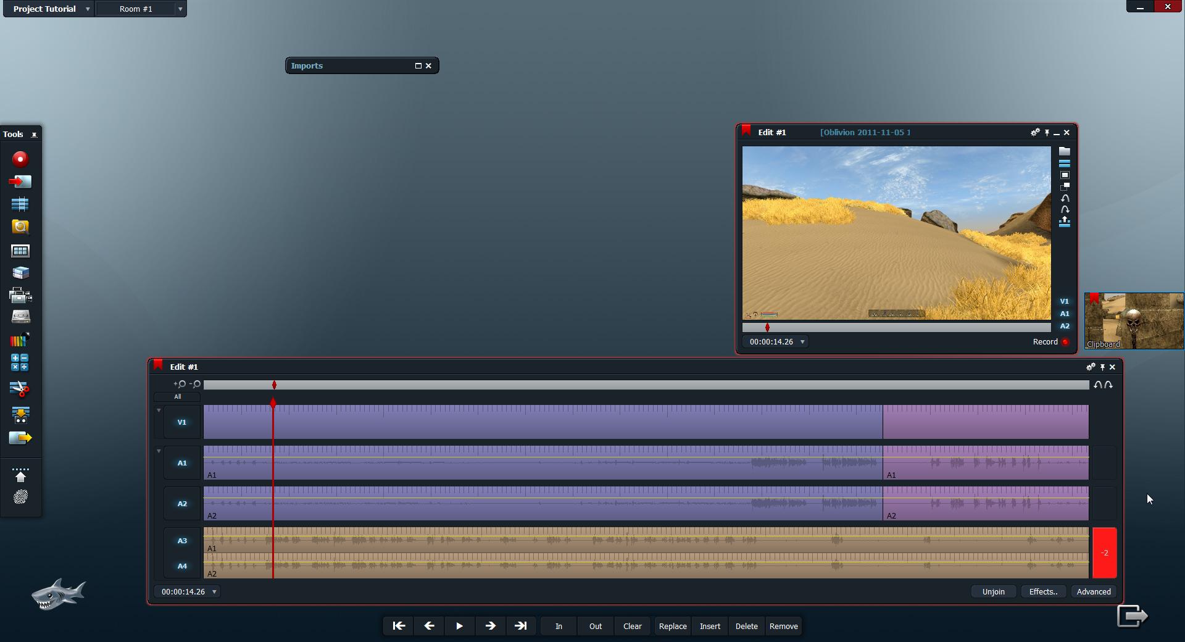
Task: Toggle the A3 track selector in timeline
Action: pyautogui.click(x=182, y=541)
